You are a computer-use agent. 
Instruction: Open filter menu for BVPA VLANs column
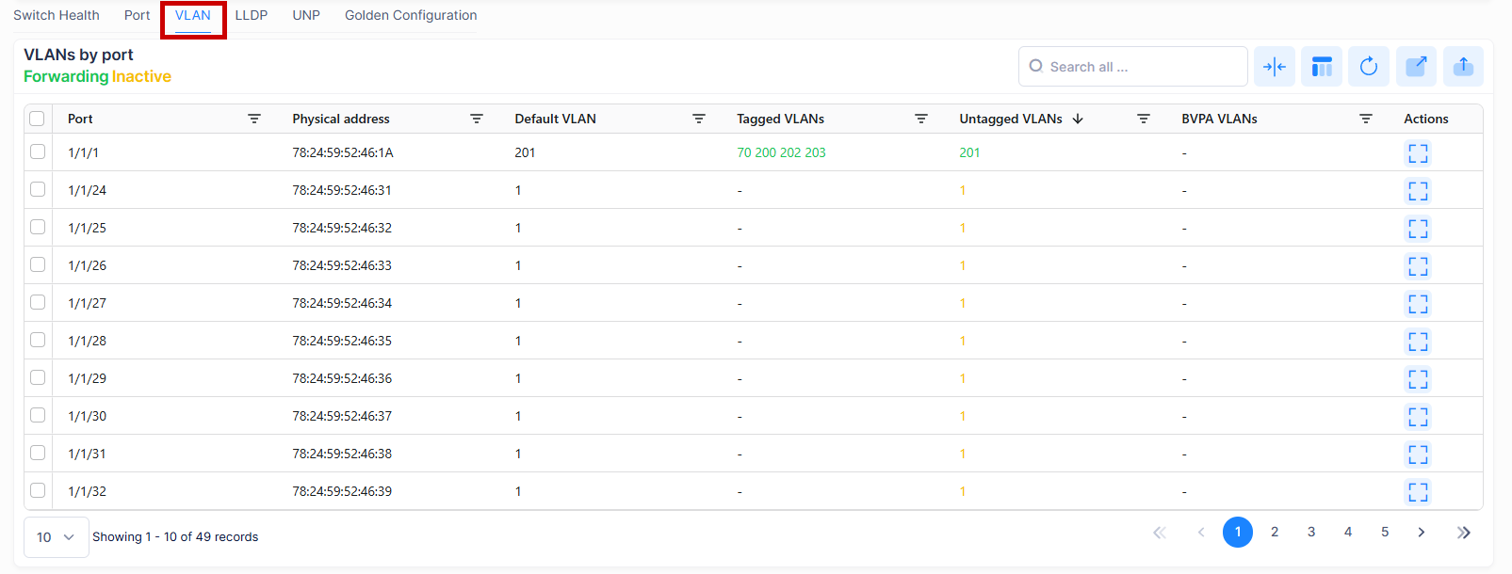tap(1365, 119)
